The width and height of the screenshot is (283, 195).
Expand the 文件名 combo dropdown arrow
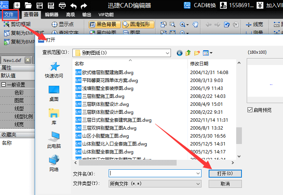coord(198,173)
